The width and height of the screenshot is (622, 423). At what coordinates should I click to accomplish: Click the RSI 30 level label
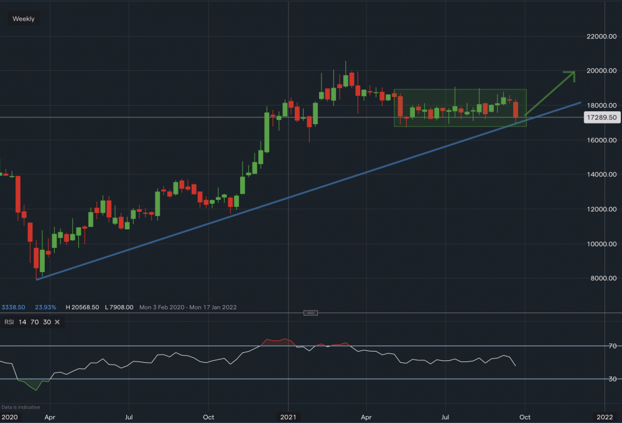point(595,379)
